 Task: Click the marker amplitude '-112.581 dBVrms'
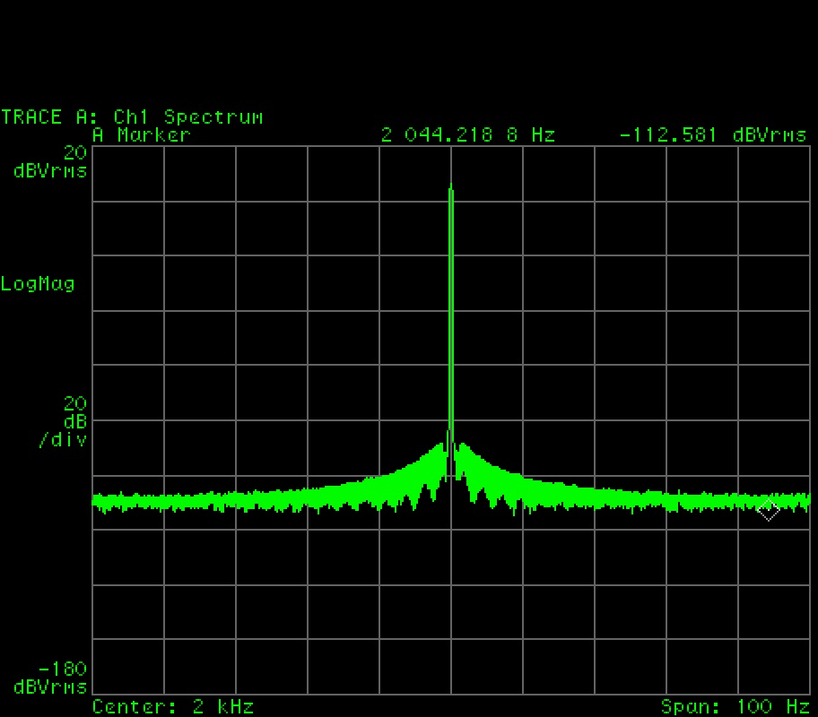[x=713, y=135]
